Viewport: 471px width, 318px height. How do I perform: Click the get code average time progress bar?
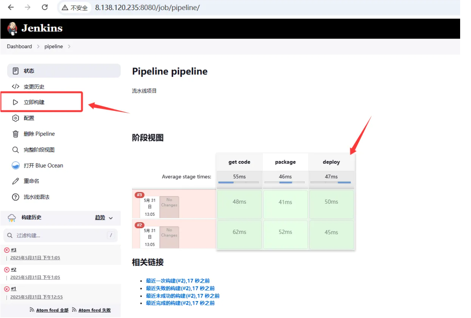pyautogui.click(x=238, y=182)
